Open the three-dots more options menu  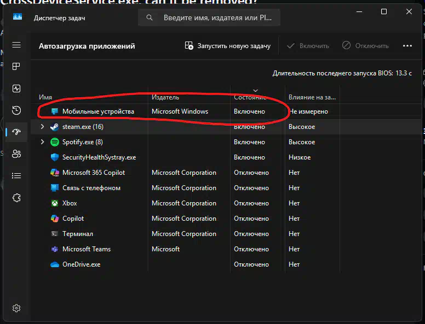tap(407, 46)
